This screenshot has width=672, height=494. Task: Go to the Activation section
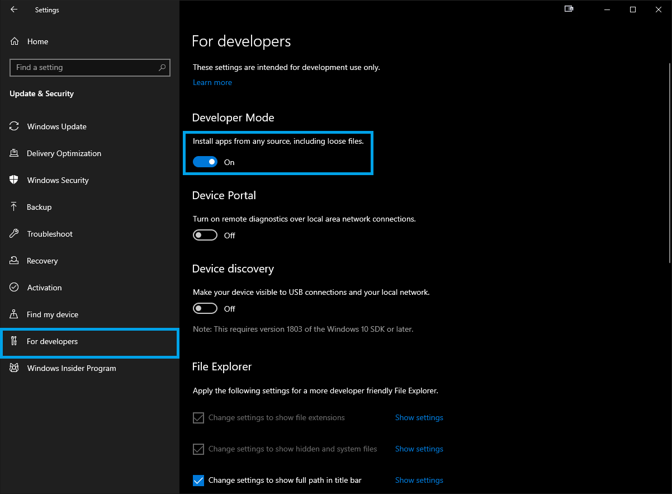pyautogui.click(x=45, y=288)
